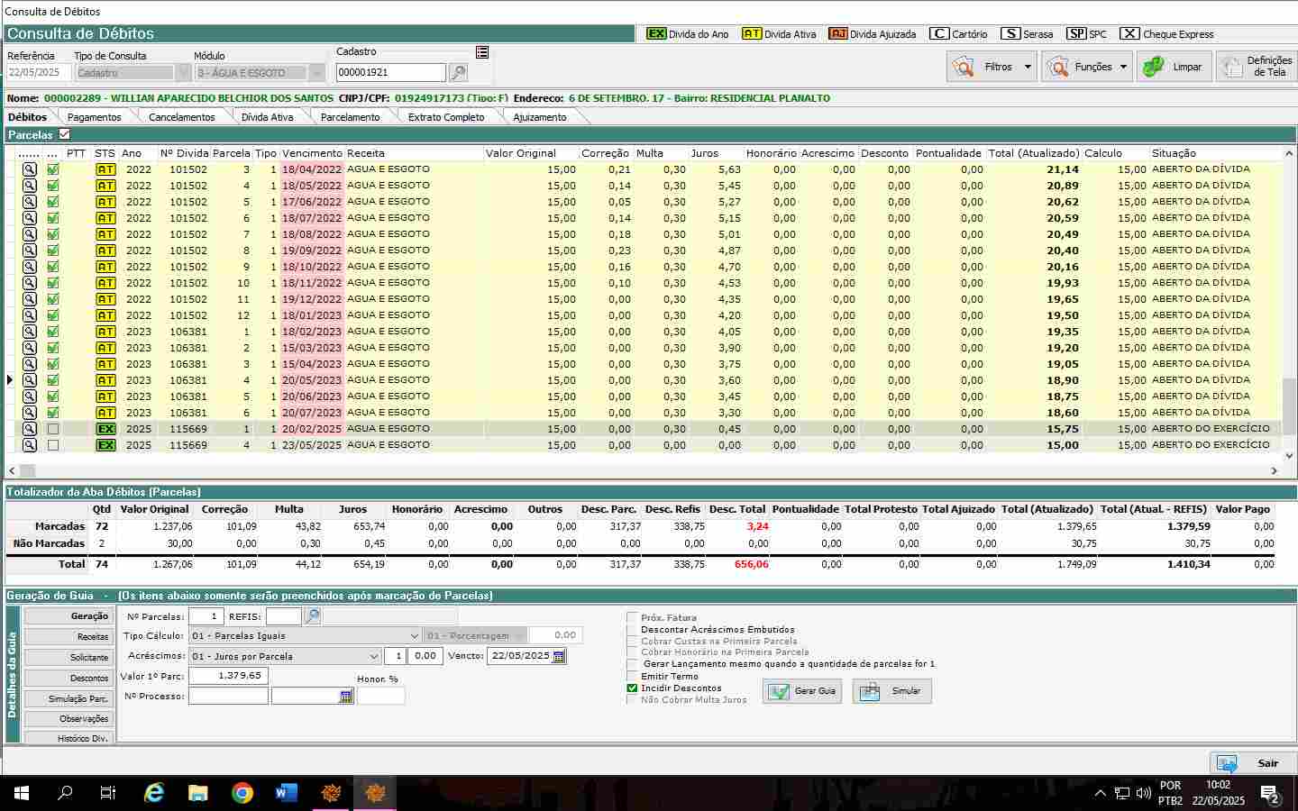
Task: Open details magnifier for the 23/05/2025 installment
Action: (30, 445)
